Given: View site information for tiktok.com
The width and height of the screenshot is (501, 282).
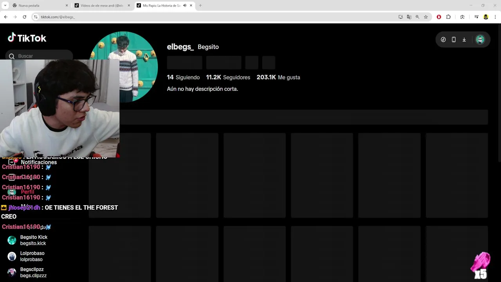Looking at the screenshot, I should (36, 17).
